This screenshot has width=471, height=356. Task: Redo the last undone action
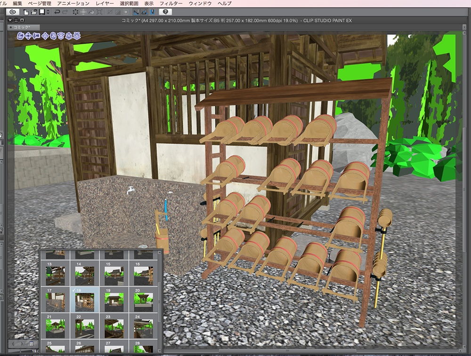65,12
